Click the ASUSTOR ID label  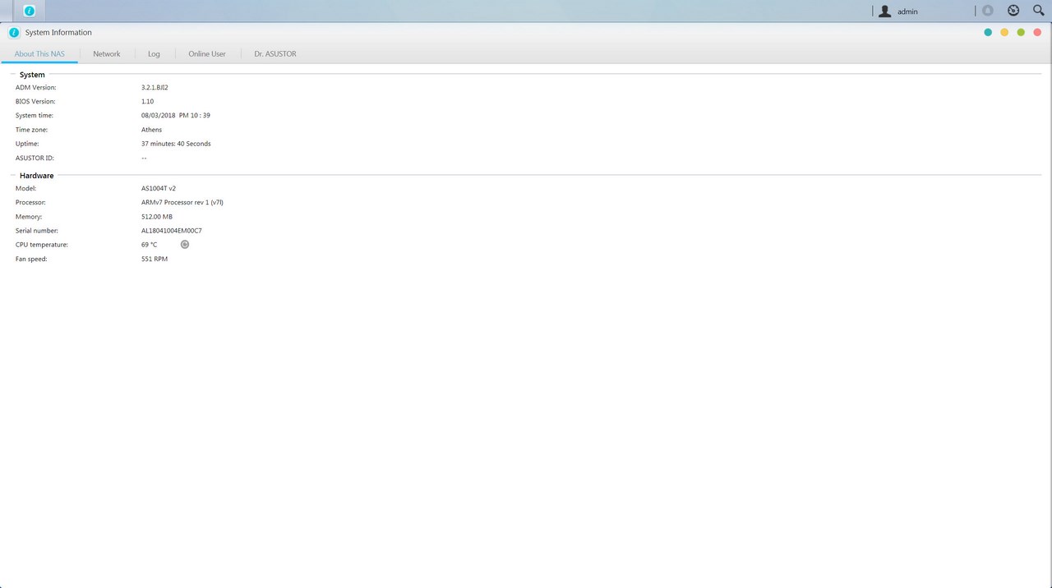tap(35, 158)
